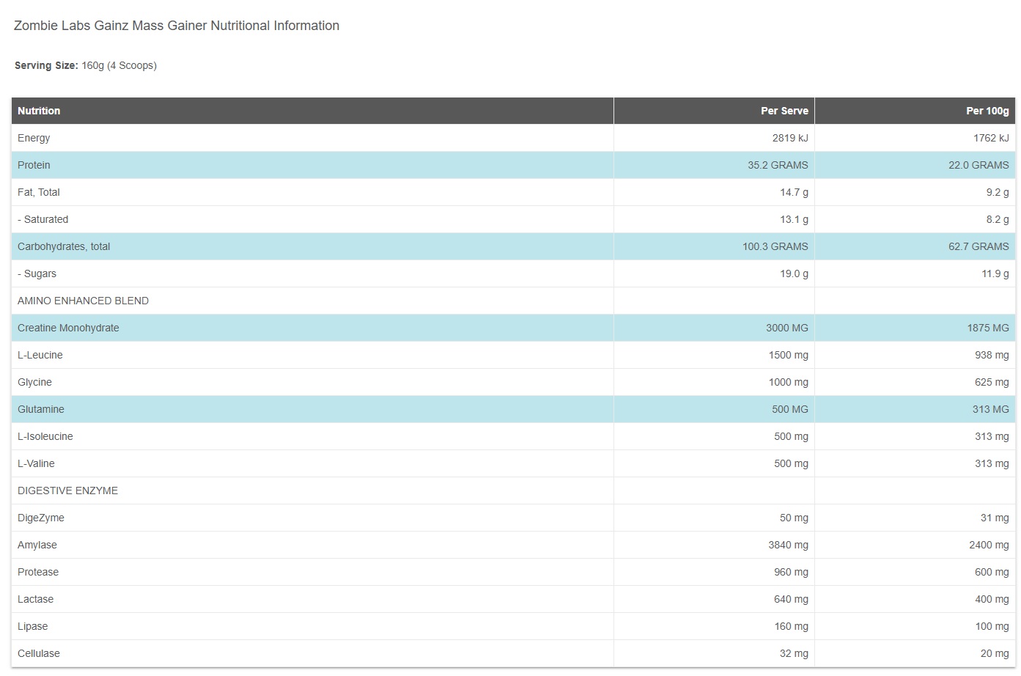The image size is (1021, 676).
Task: Click the '11.9 g' sugars value
Action: click(995, 273)
